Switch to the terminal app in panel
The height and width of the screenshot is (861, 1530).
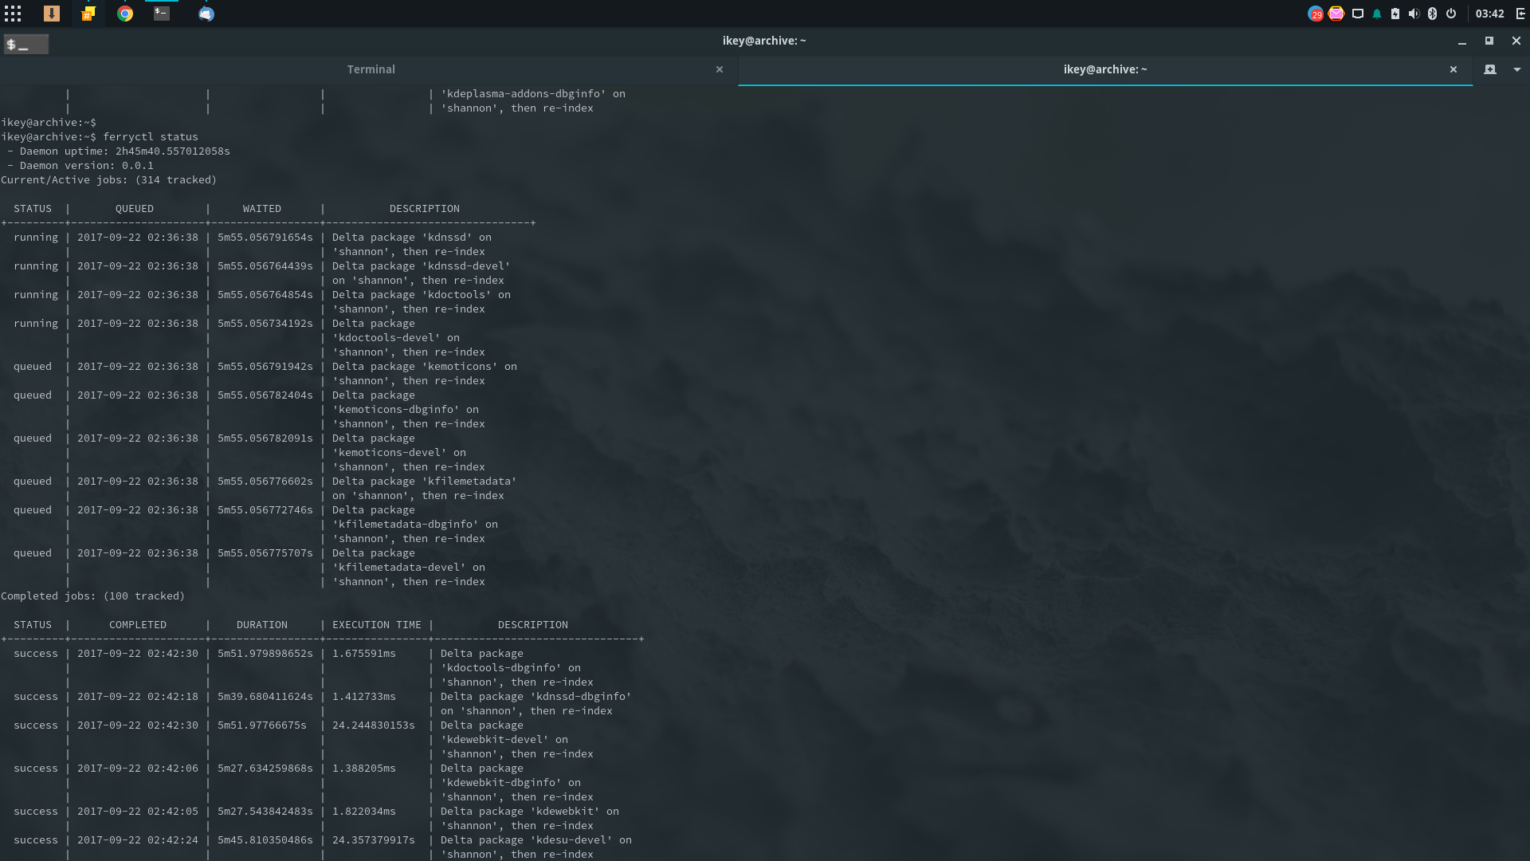point(162,14)
